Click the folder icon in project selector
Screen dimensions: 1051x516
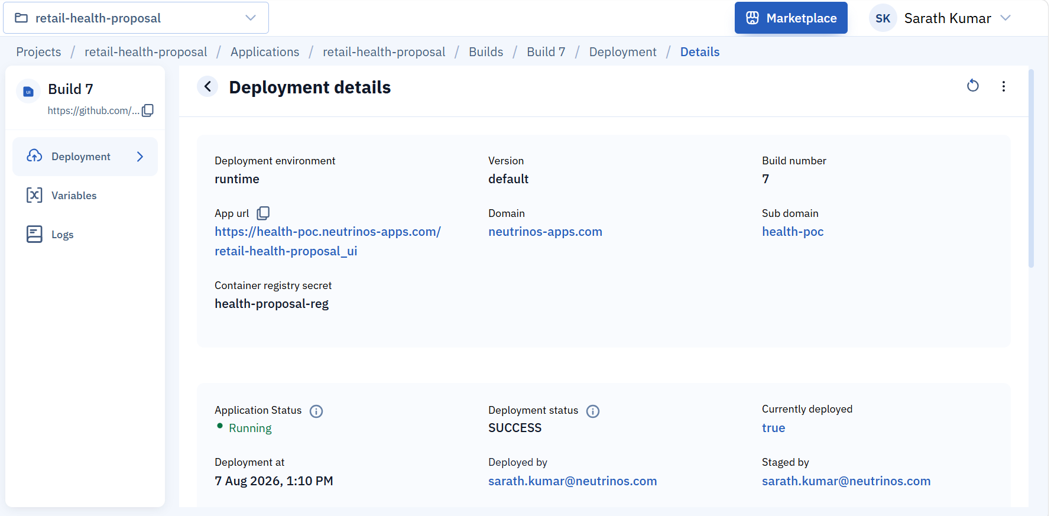point(21,18)
